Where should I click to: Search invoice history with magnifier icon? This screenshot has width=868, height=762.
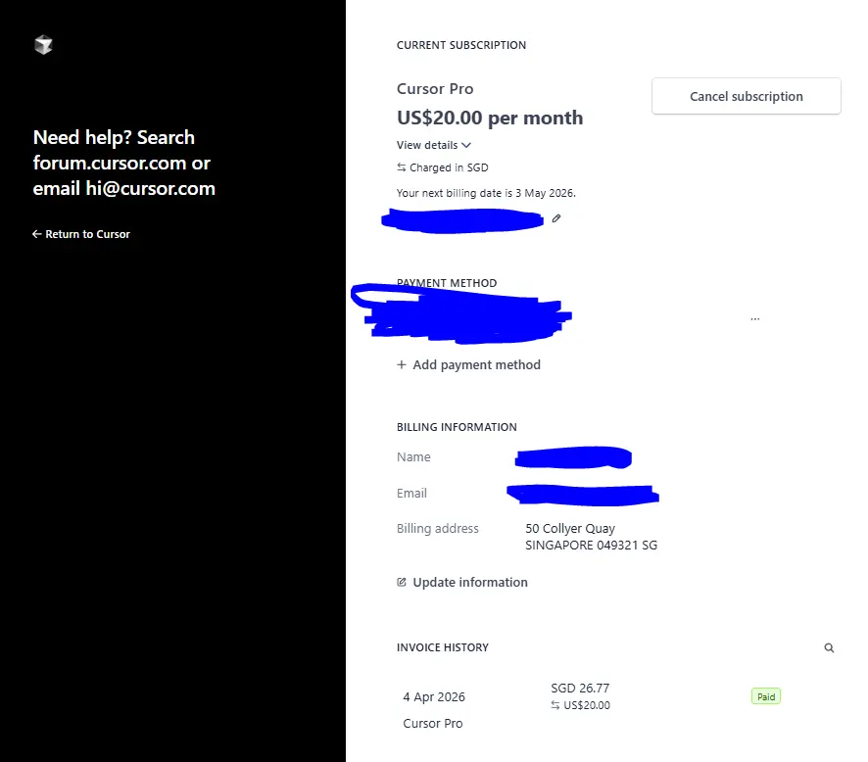click(829, 647)
